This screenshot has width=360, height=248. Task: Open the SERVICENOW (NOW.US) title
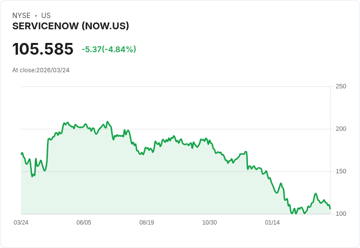tap(70, 26)
